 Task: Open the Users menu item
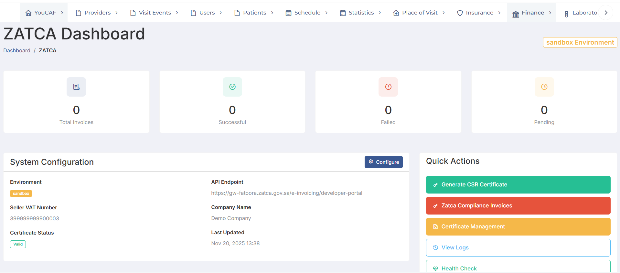pos(207,13)
